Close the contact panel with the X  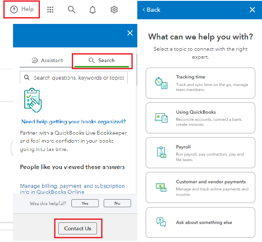coord(252,10)
